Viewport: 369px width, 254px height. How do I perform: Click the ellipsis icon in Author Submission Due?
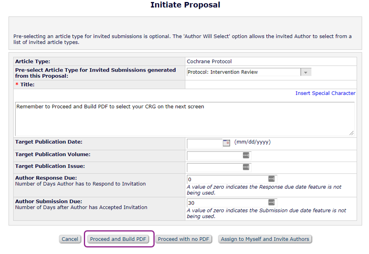tap(271, 202)
